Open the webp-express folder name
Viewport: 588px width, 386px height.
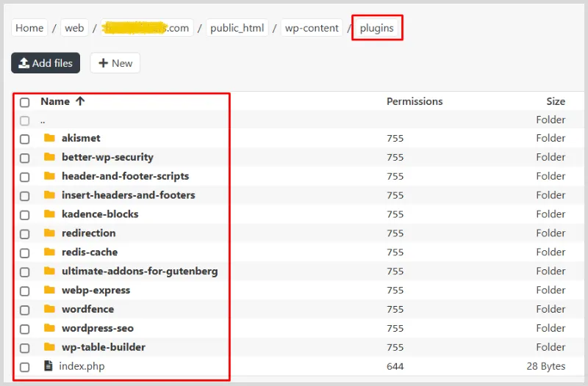tap(96, 290)
